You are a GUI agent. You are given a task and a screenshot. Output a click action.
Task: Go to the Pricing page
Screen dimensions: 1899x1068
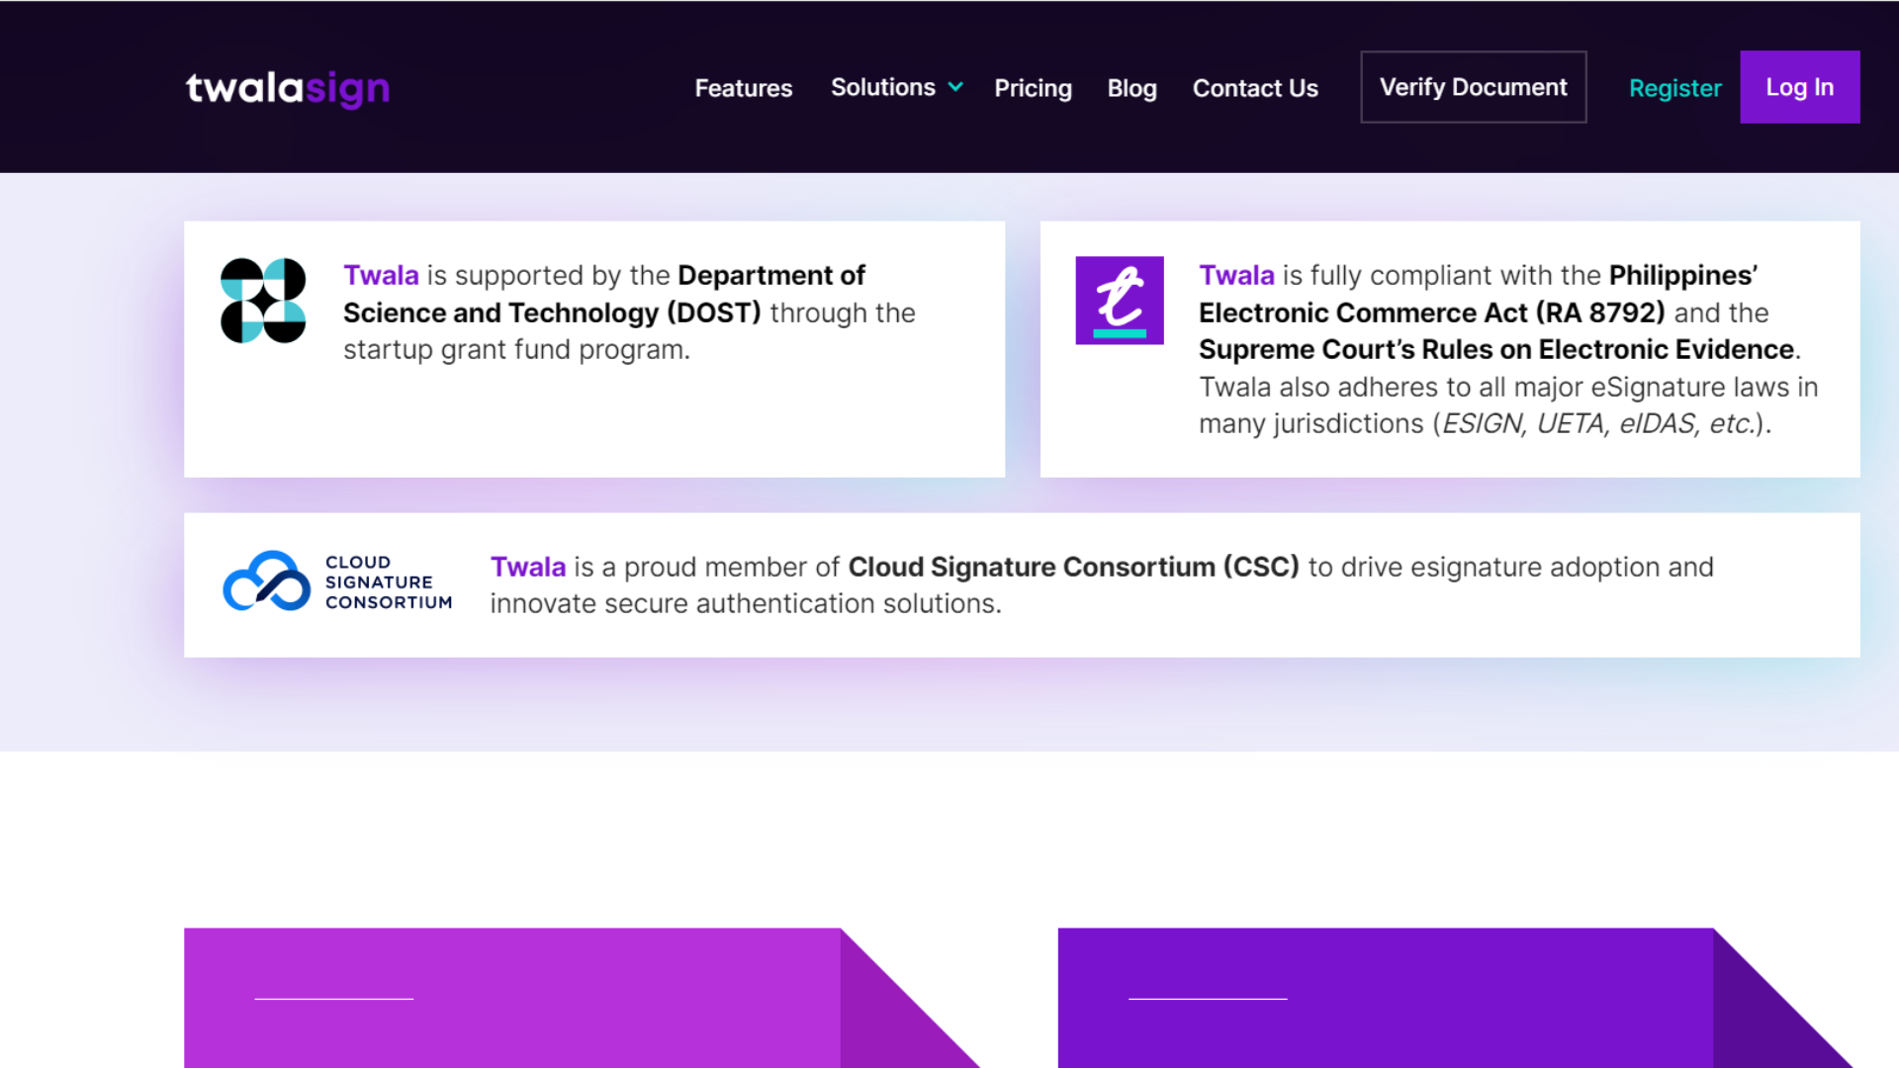point(1033,88)
